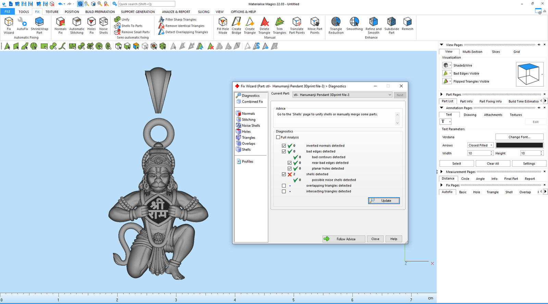Open the Support Generation ribbon tab

coord(138,12)
